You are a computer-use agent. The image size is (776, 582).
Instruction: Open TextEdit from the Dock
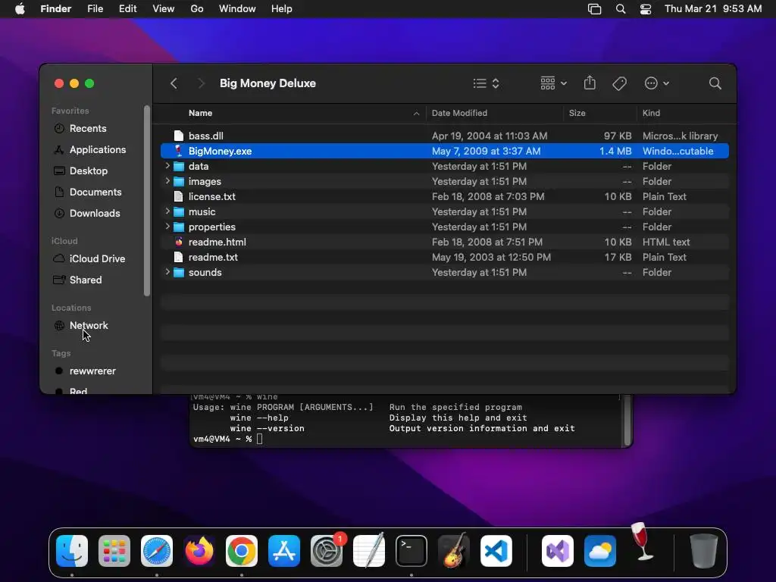369,550
